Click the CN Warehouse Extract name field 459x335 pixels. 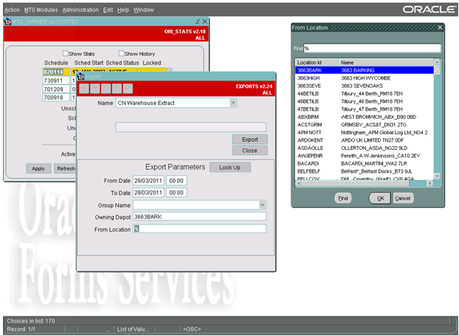click(x=173, y=103)
